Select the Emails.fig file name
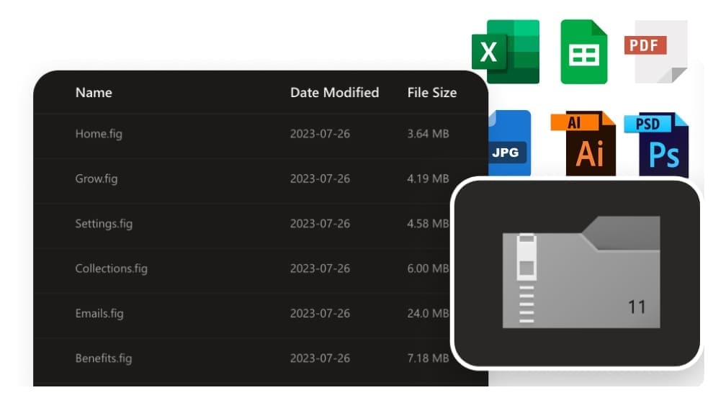Viewport: 726px width, 403px height. 99,314
